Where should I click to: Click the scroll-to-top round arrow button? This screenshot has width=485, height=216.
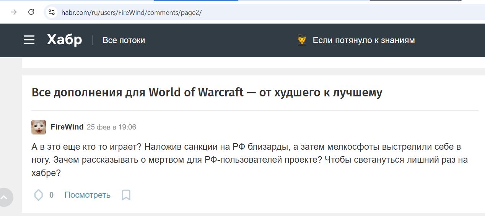coord(5,197)
